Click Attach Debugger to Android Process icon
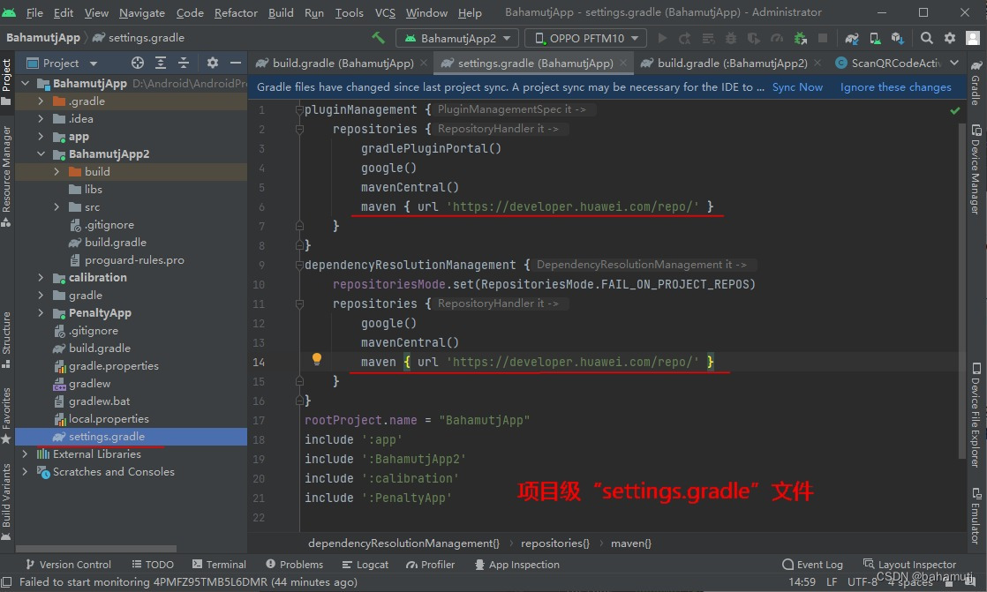 pyautogui.click(x=800, y=38)
